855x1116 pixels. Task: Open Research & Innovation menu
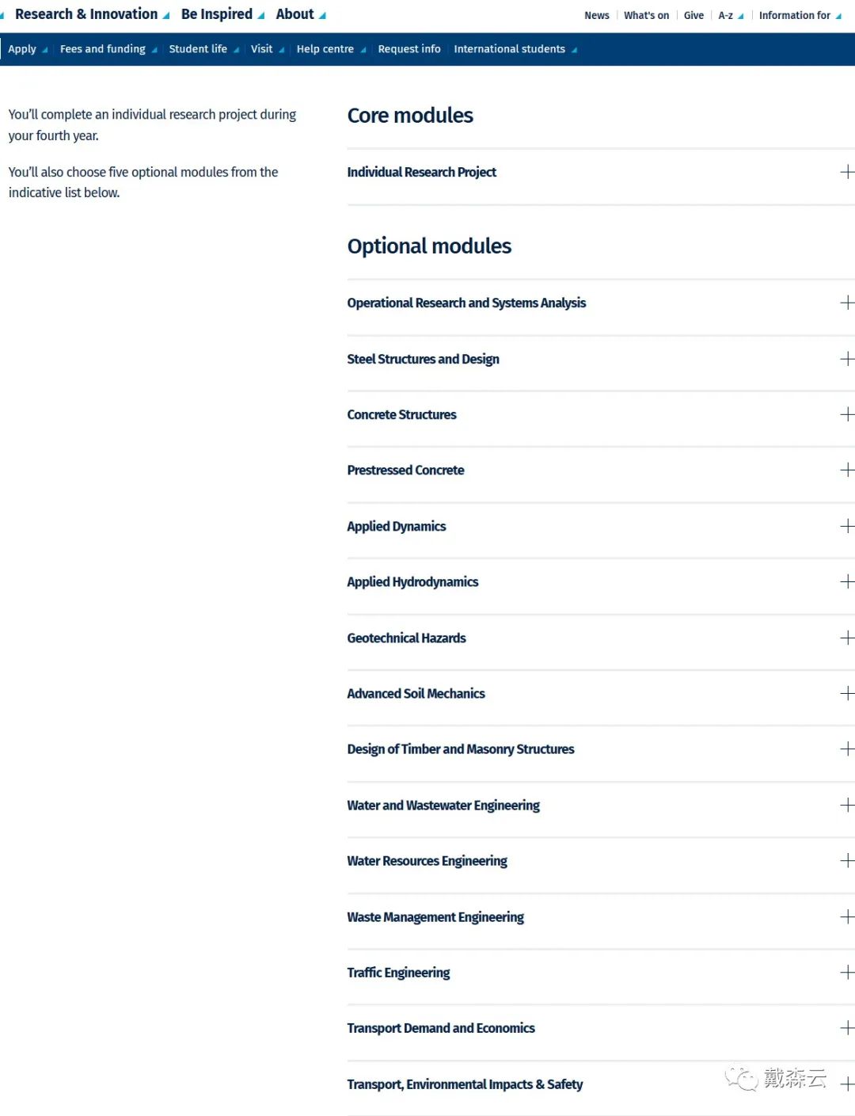92,14
